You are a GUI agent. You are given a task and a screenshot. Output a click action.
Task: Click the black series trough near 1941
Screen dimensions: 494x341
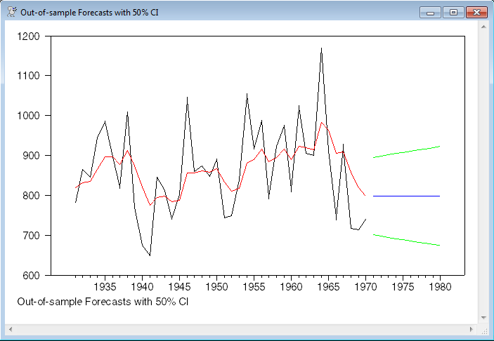(150, 255)
